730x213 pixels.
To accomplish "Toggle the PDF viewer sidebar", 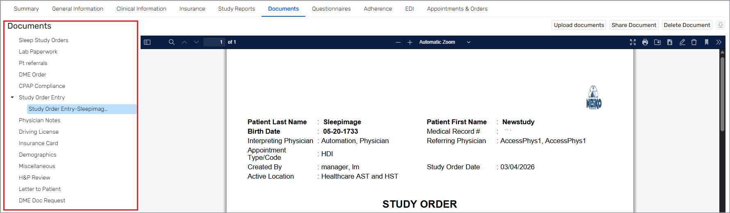I will (147, 42).
